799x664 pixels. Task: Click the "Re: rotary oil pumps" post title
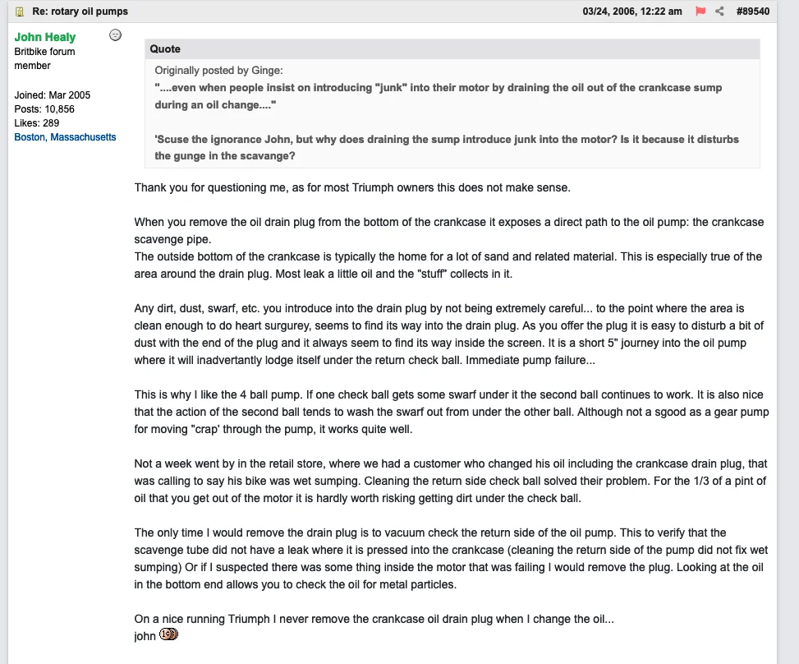pyautogui.click(x=80, y=12)
